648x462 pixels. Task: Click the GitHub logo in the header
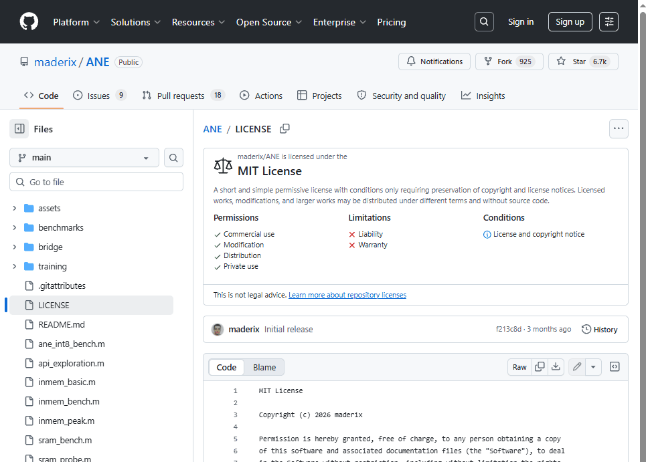29,21
